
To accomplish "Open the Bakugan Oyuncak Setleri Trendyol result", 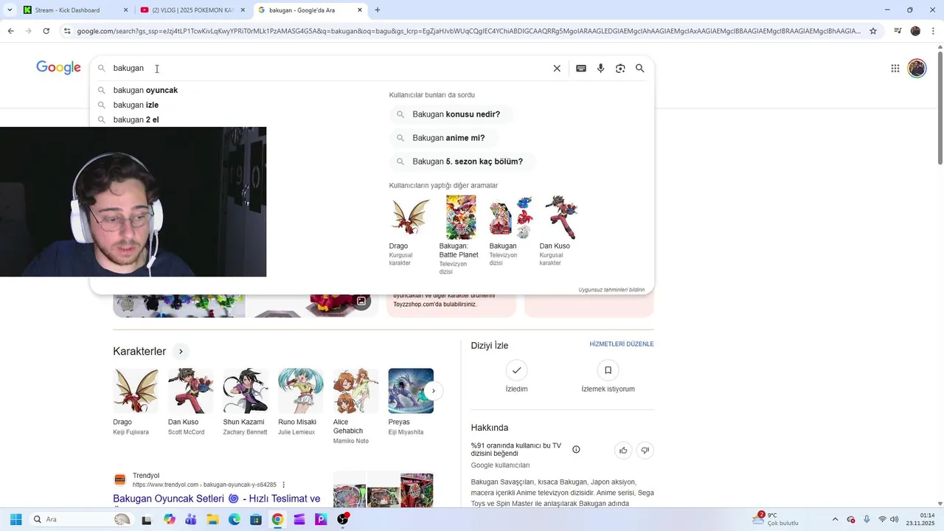I will tap(216, 499).
